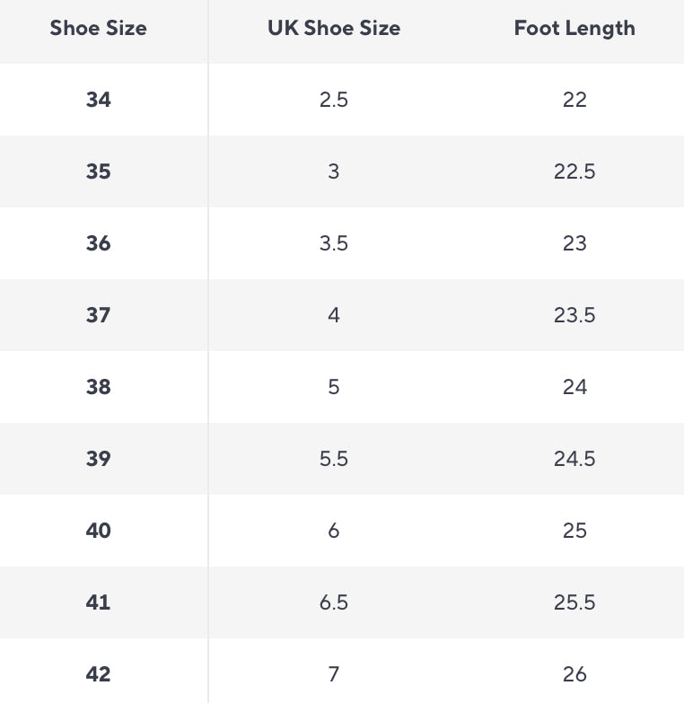Select shoe size 34 row label
Screen dimensions: 684x703
pos(98,100)
